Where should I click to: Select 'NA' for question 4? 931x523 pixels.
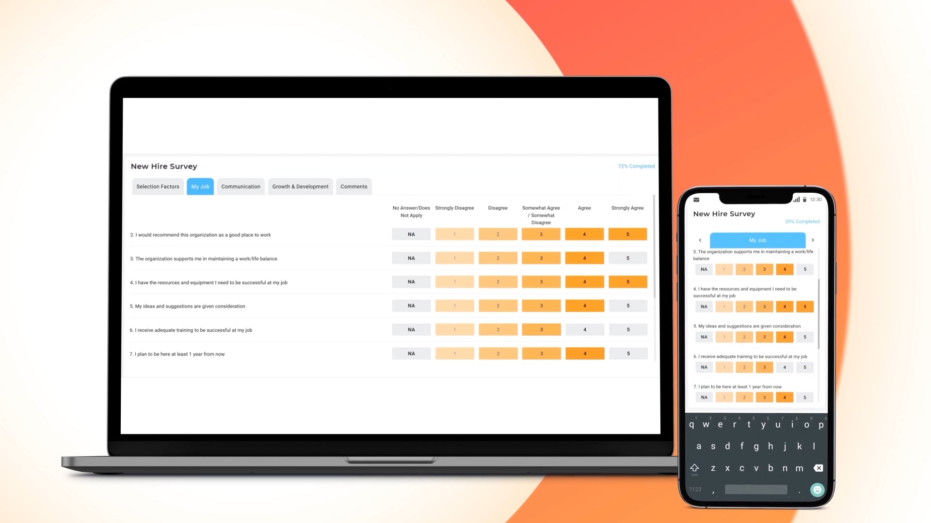(x=411, y=282)
